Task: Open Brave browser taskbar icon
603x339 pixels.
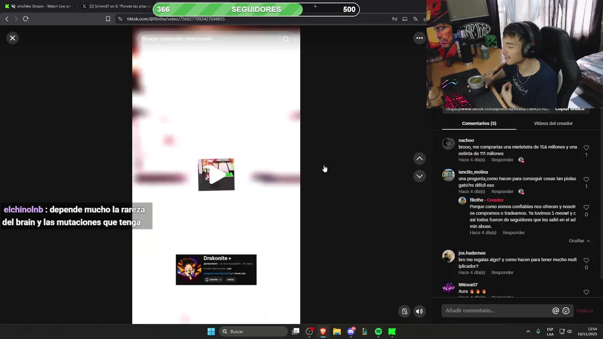Action: (323, 331)
